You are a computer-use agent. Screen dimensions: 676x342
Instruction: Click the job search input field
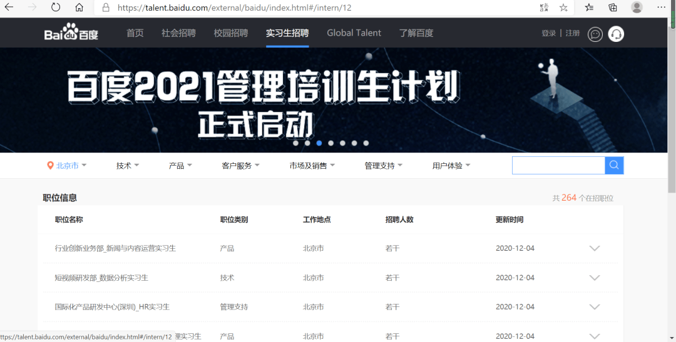[558, 166]
